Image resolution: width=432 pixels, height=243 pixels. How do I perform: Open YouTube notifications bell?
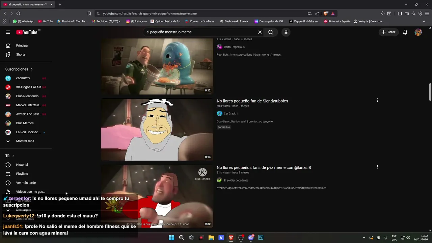tap(405, 32)
